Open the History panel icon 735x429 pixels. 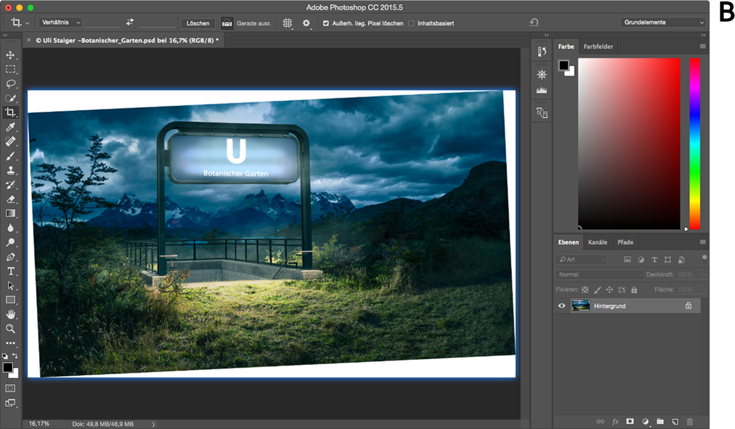[542, 51]
